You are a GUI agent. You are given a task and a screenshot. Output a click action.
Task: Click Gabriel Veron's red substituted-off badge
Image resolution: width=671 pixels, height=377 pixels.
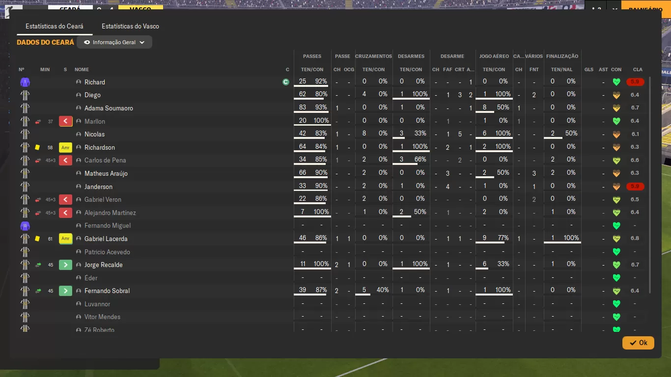click(66, 199)
